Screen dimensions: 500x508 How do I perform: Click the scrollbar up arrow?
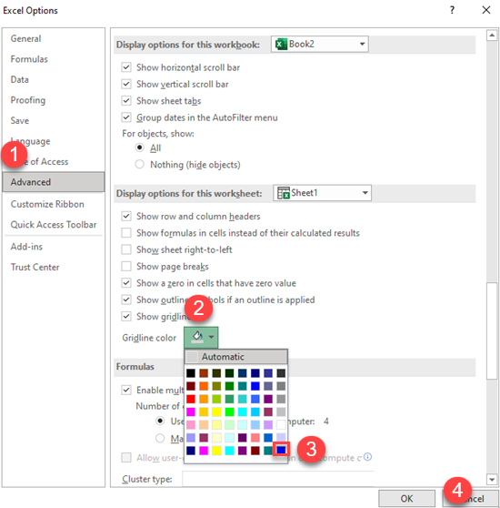pos(492,35)
